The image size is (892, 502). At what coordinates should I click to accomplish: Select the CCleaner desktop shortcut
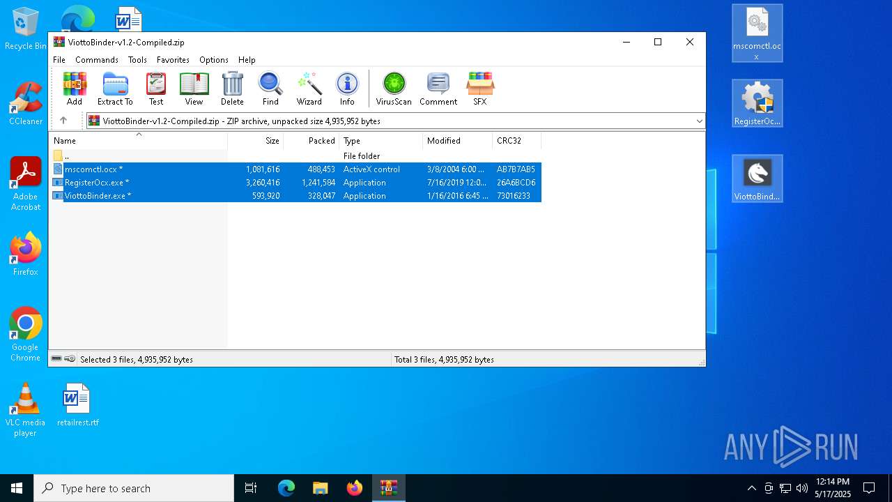point(26,103)
